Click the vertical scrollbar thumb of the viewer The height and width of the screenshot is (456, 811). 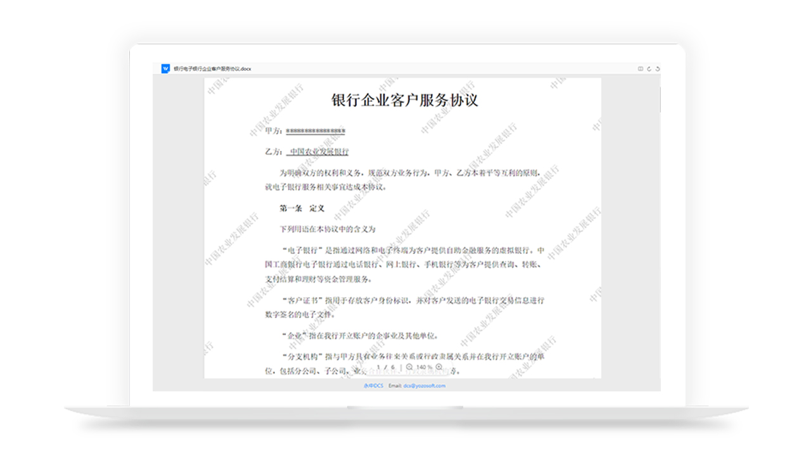pyautogui.click(x=660, y=99)
